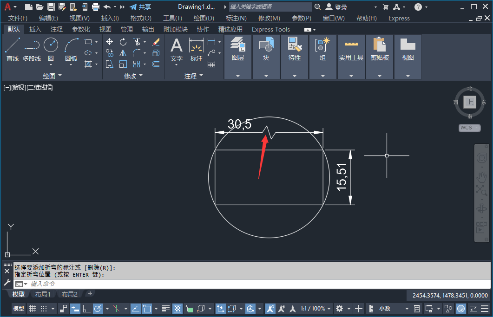The image size is (493, 317).
Task: Toggle lineweight display in status bar
Action: [x=166, y=309]
